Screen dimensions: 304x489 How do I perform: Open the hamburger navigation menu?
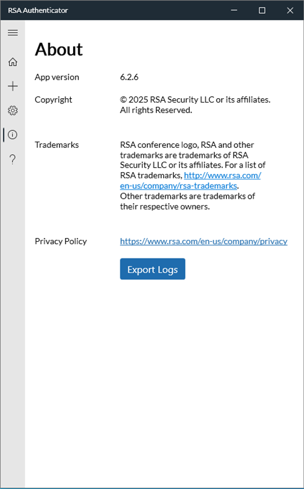(x=13, y=33)
